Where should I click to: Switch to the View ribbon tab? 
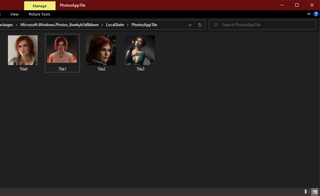click(14, 14)
